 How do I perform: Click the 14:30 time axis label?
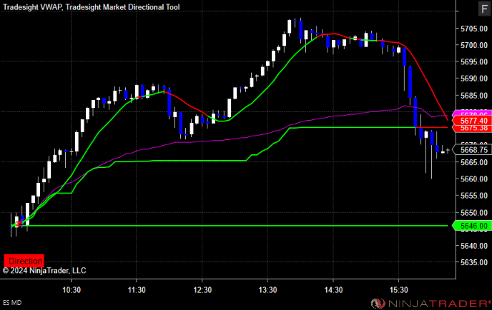click(x=333, y=290)
